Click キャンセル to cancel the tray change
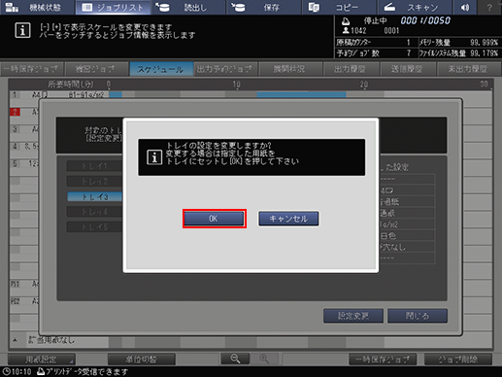 288,219
